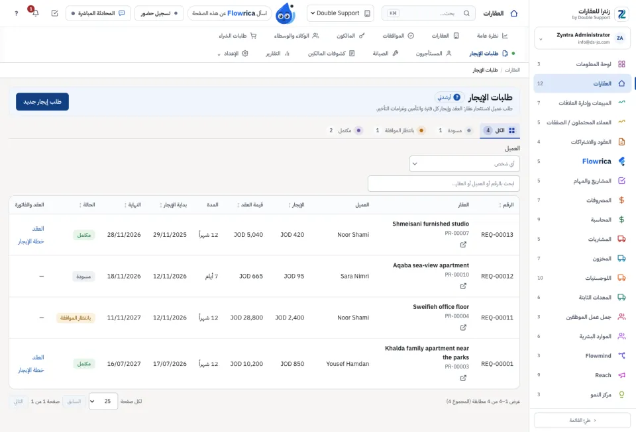Click the Flowmind icon in sidebar
The image size is (636, 432).
(x=621, y=355)
